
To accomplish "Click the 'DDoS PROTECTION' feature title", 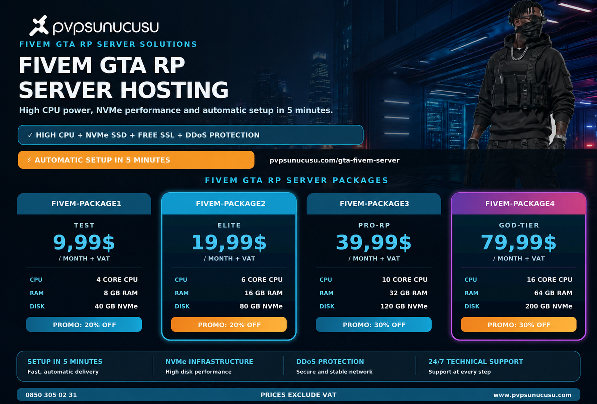I will click(330, 362).
